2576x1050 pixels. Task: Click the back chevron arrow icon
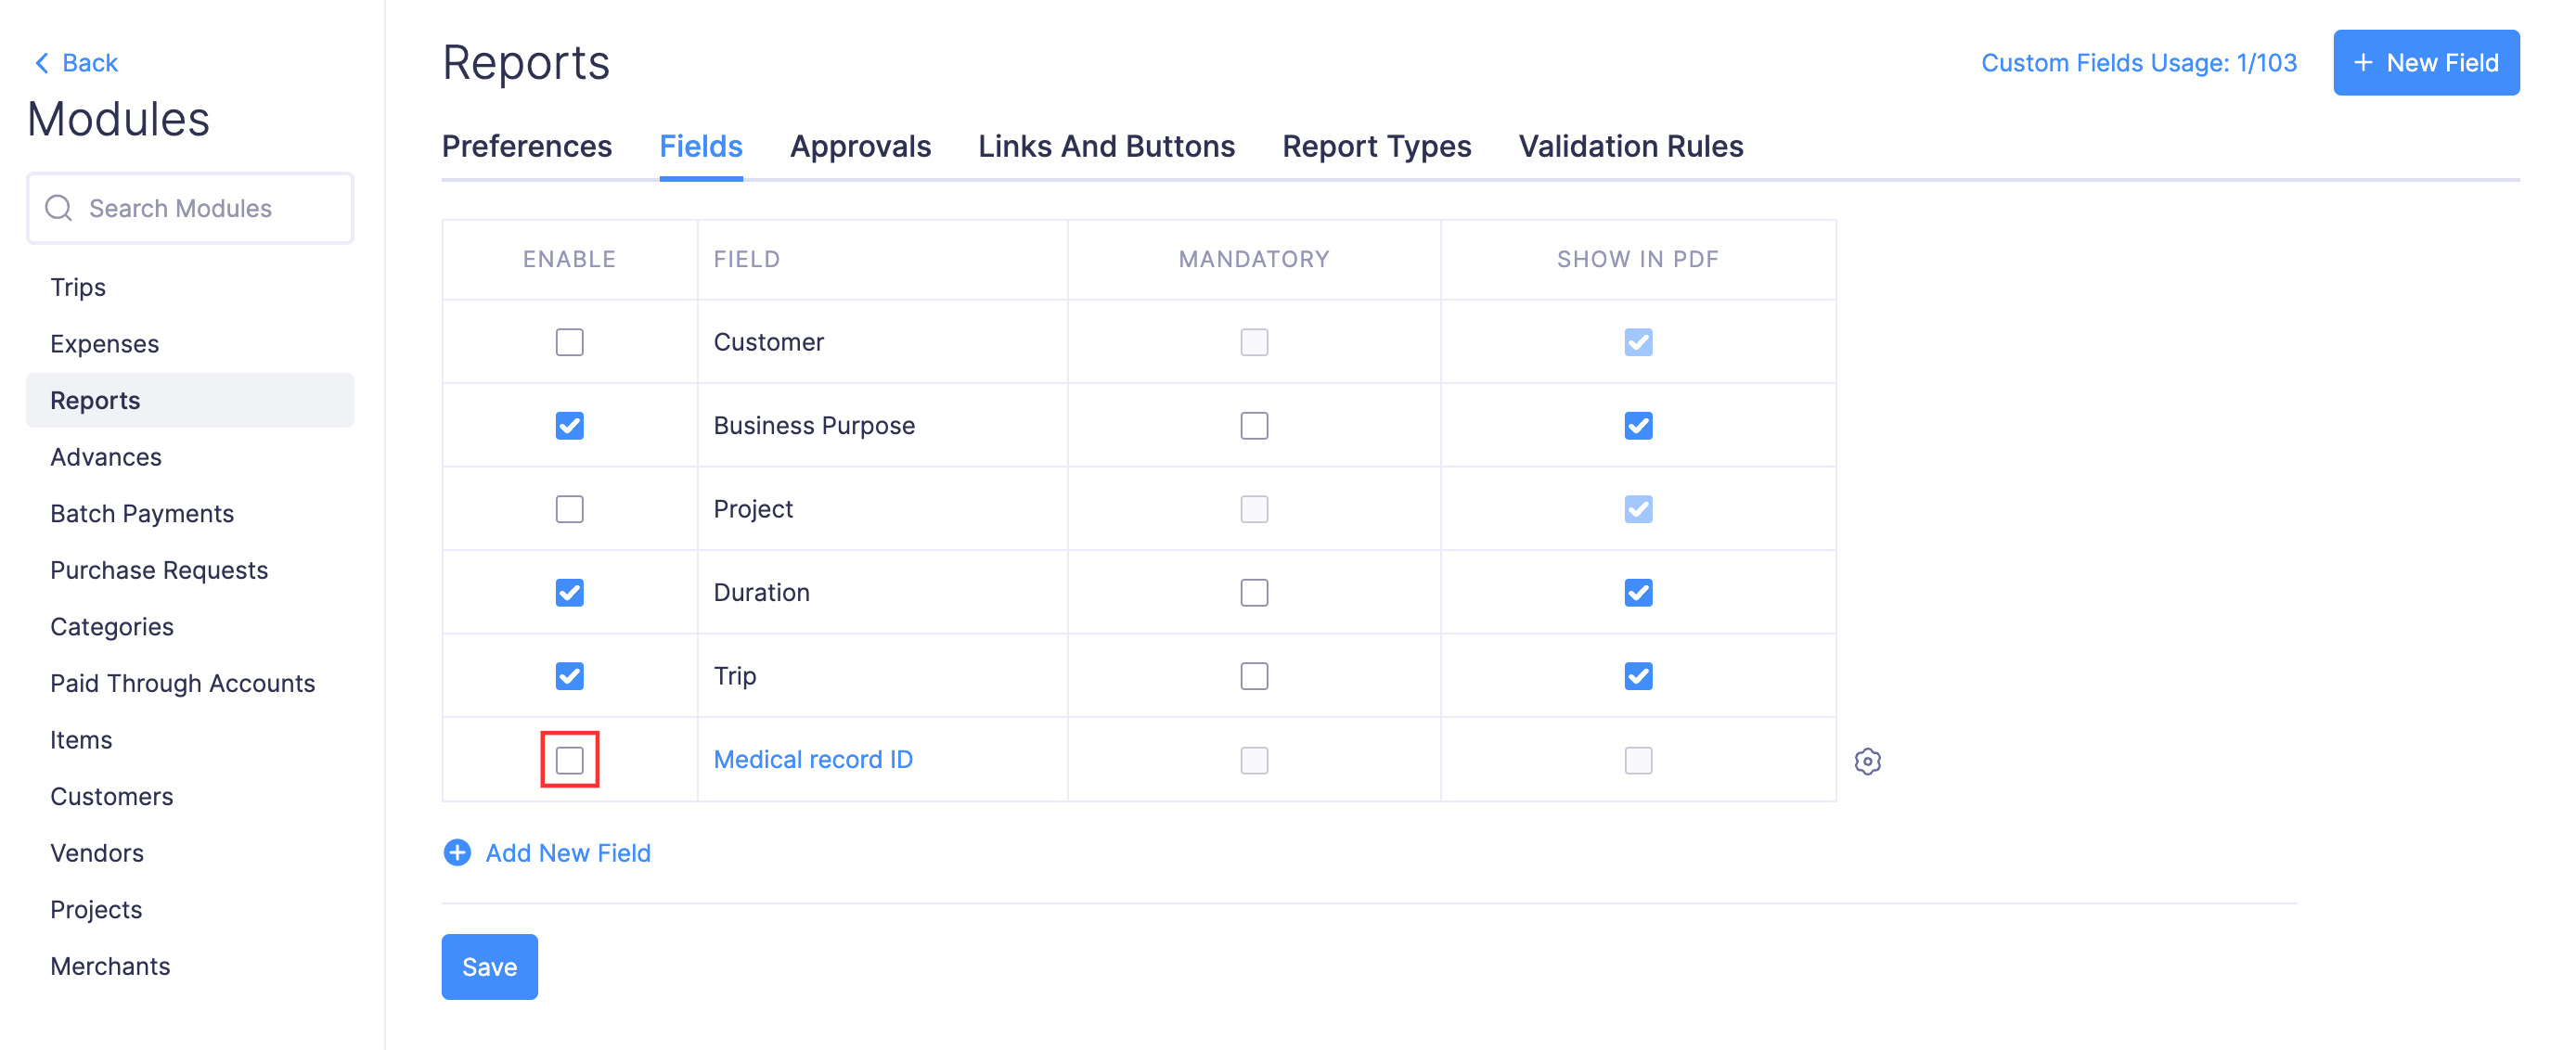42,63
